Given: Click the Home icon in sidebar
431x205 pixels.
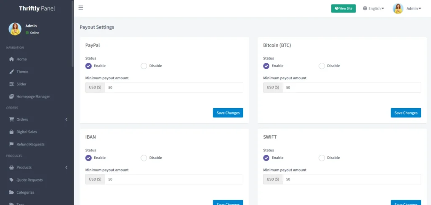Looking at the screenshot, I should [x=12, y=59].
